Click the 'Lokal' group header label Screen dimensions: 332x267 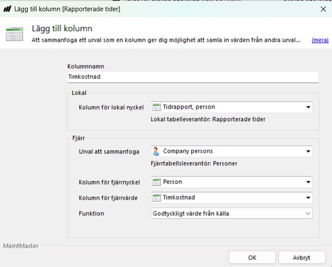79,92
